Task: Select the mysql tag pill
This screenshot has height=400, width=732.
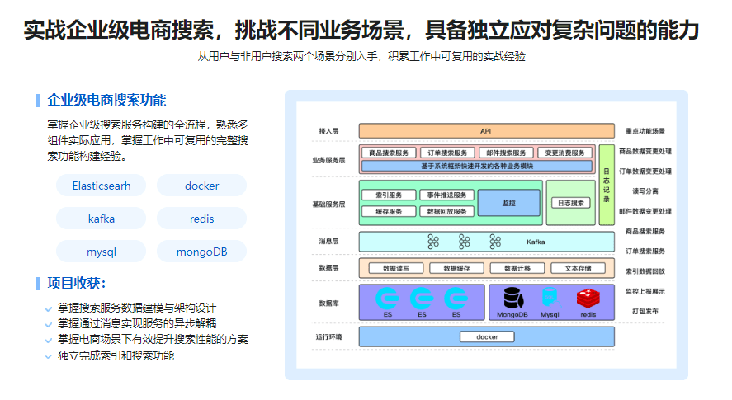Action: pyautogui.click(x=102, y=252)
